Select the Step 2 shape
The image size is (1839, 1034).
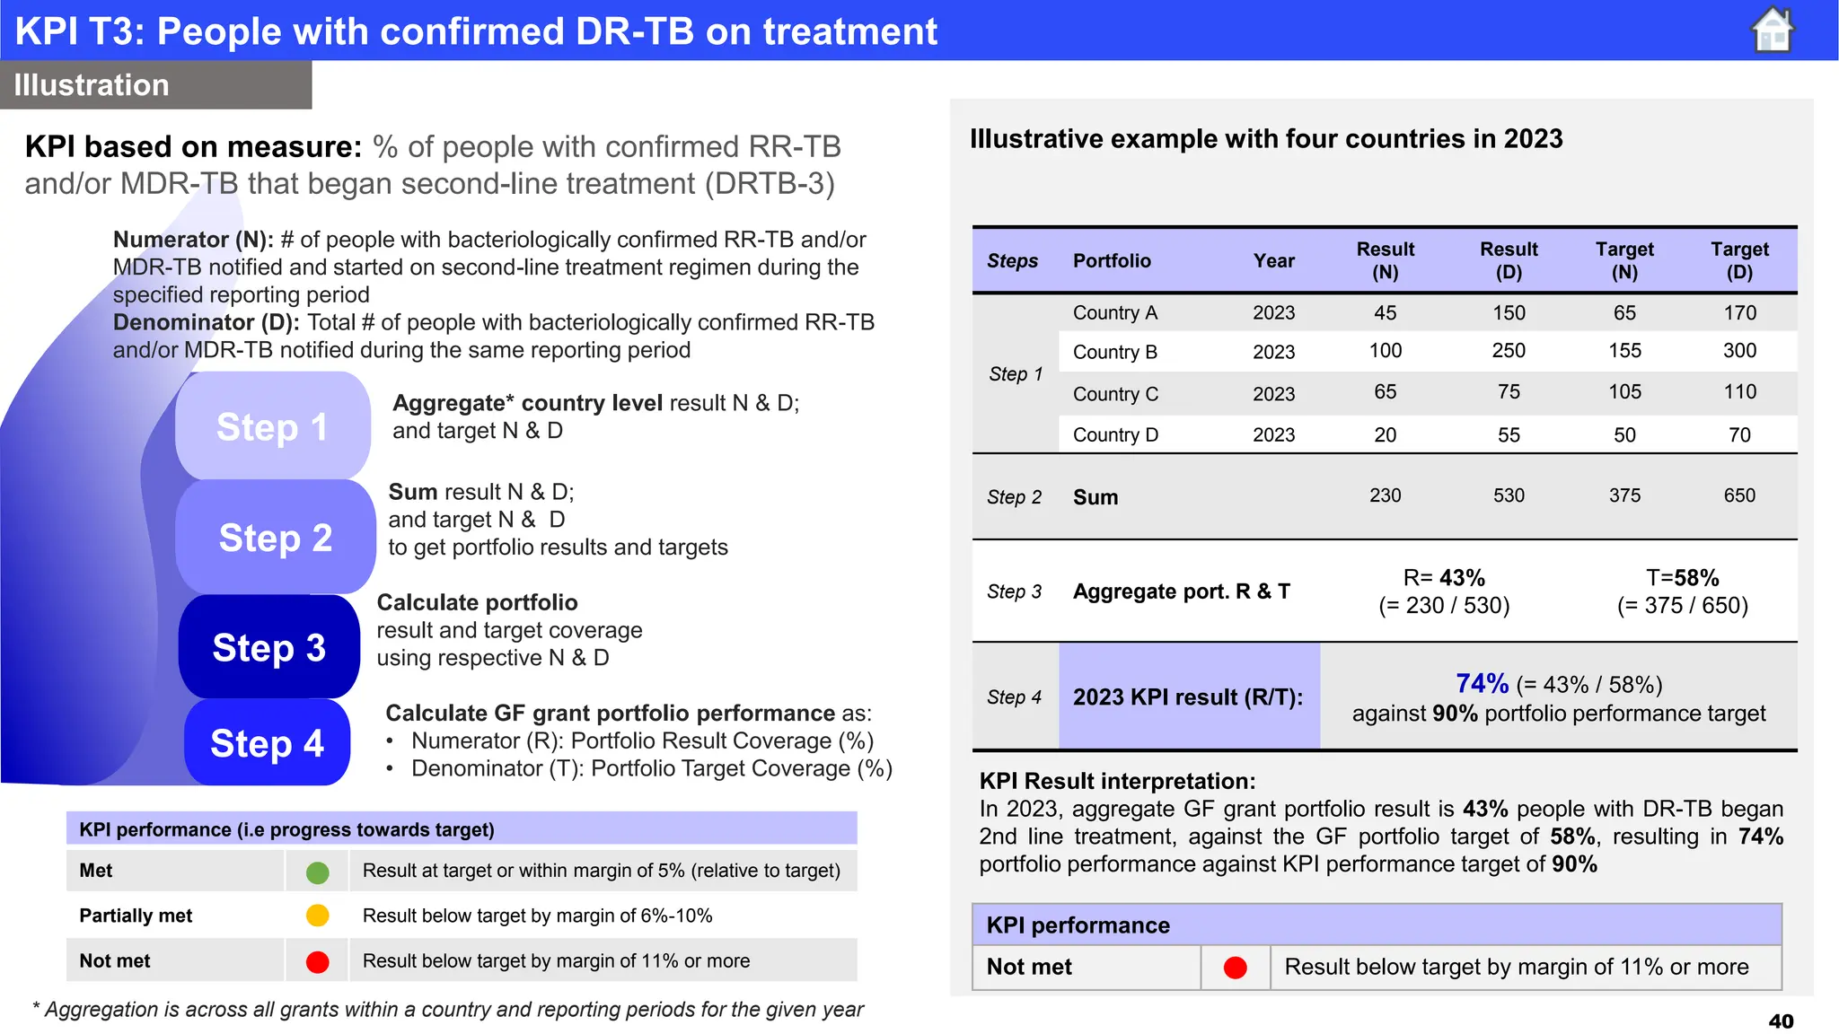(275, 538)
